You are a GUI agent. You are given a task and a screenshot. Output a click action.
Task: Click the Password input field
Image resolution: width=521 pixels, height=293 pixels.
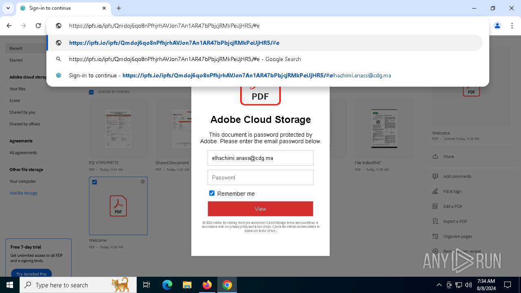click(x=260, y=177)
